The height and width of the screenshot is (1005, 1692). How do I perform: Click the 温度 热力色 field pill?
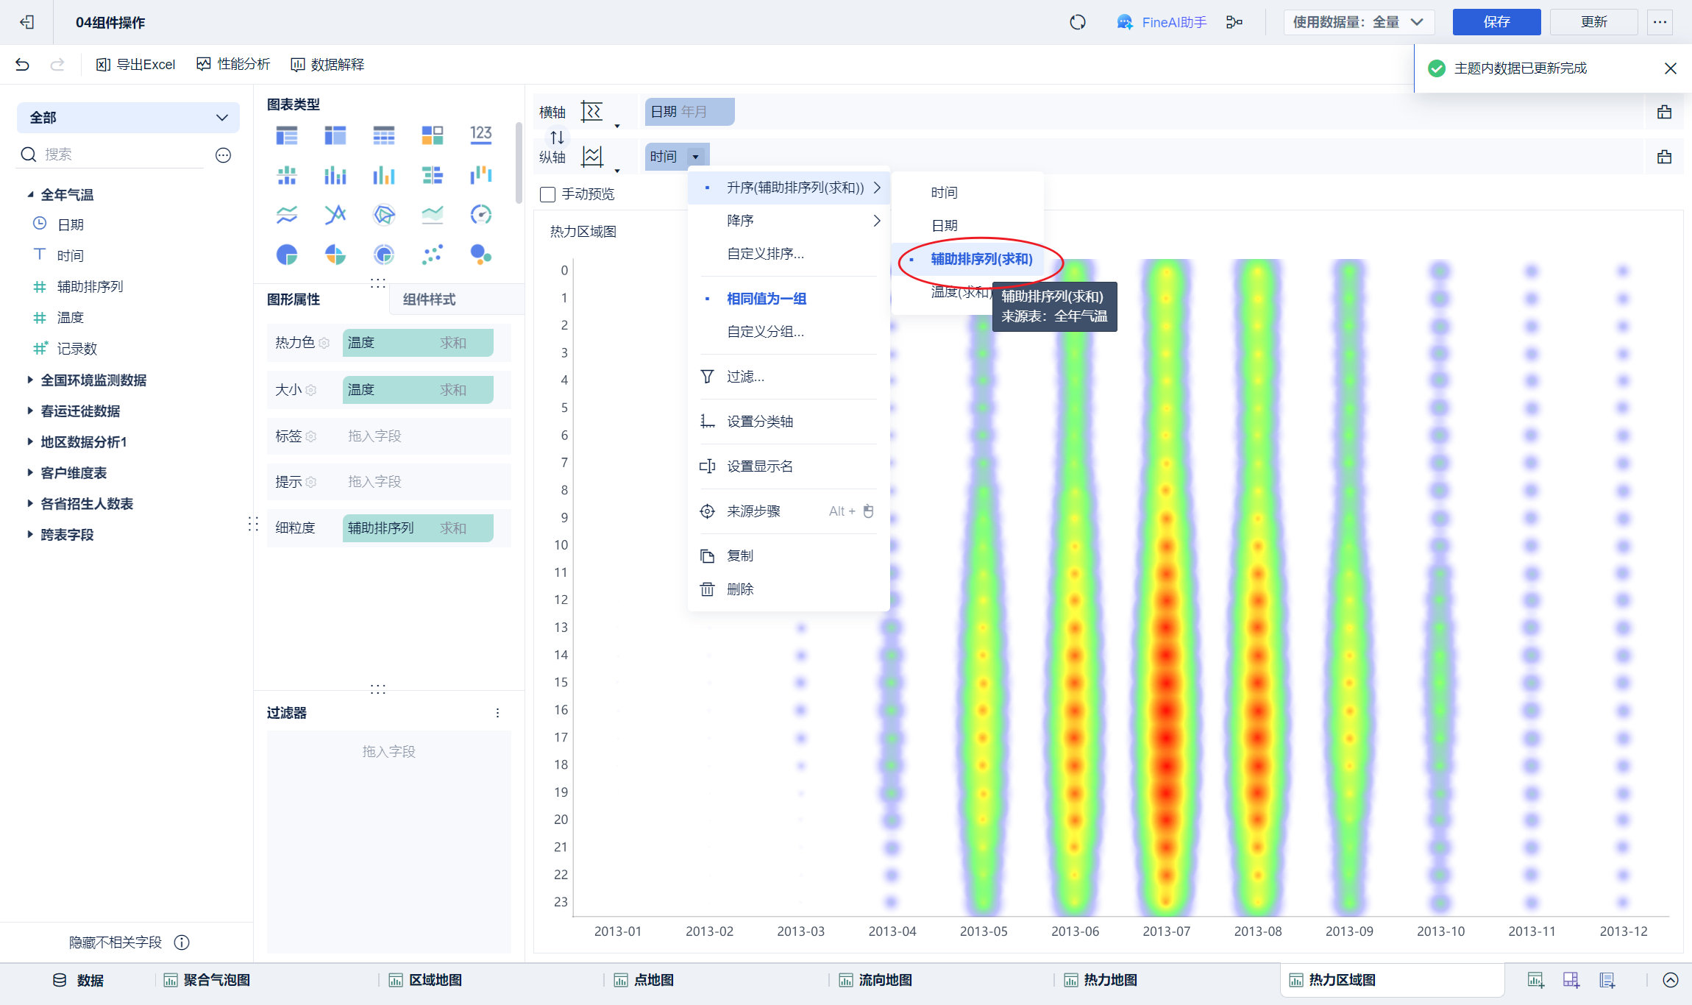click(417, 343)
